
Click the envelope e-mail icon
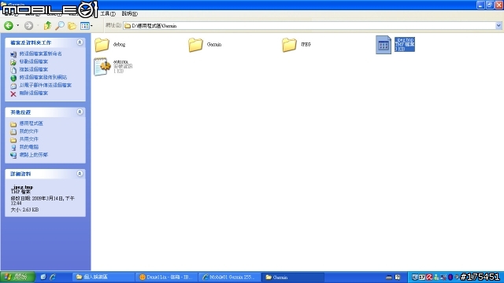point(13,86)
